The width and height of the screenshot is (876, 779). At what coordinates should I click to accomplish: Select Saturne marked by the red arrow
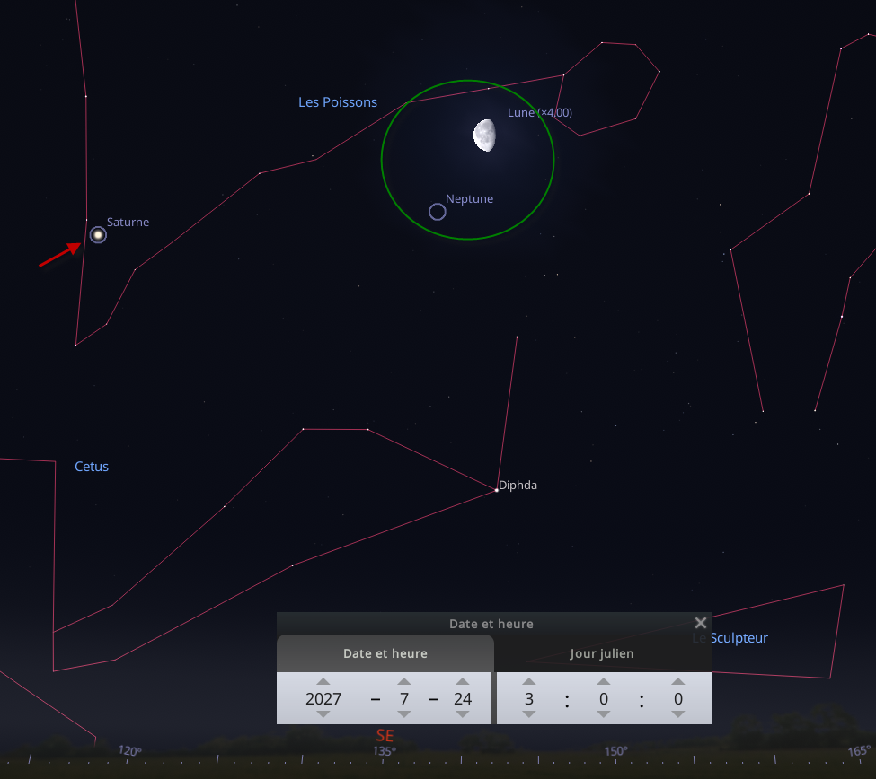click(x=96, y=235)
